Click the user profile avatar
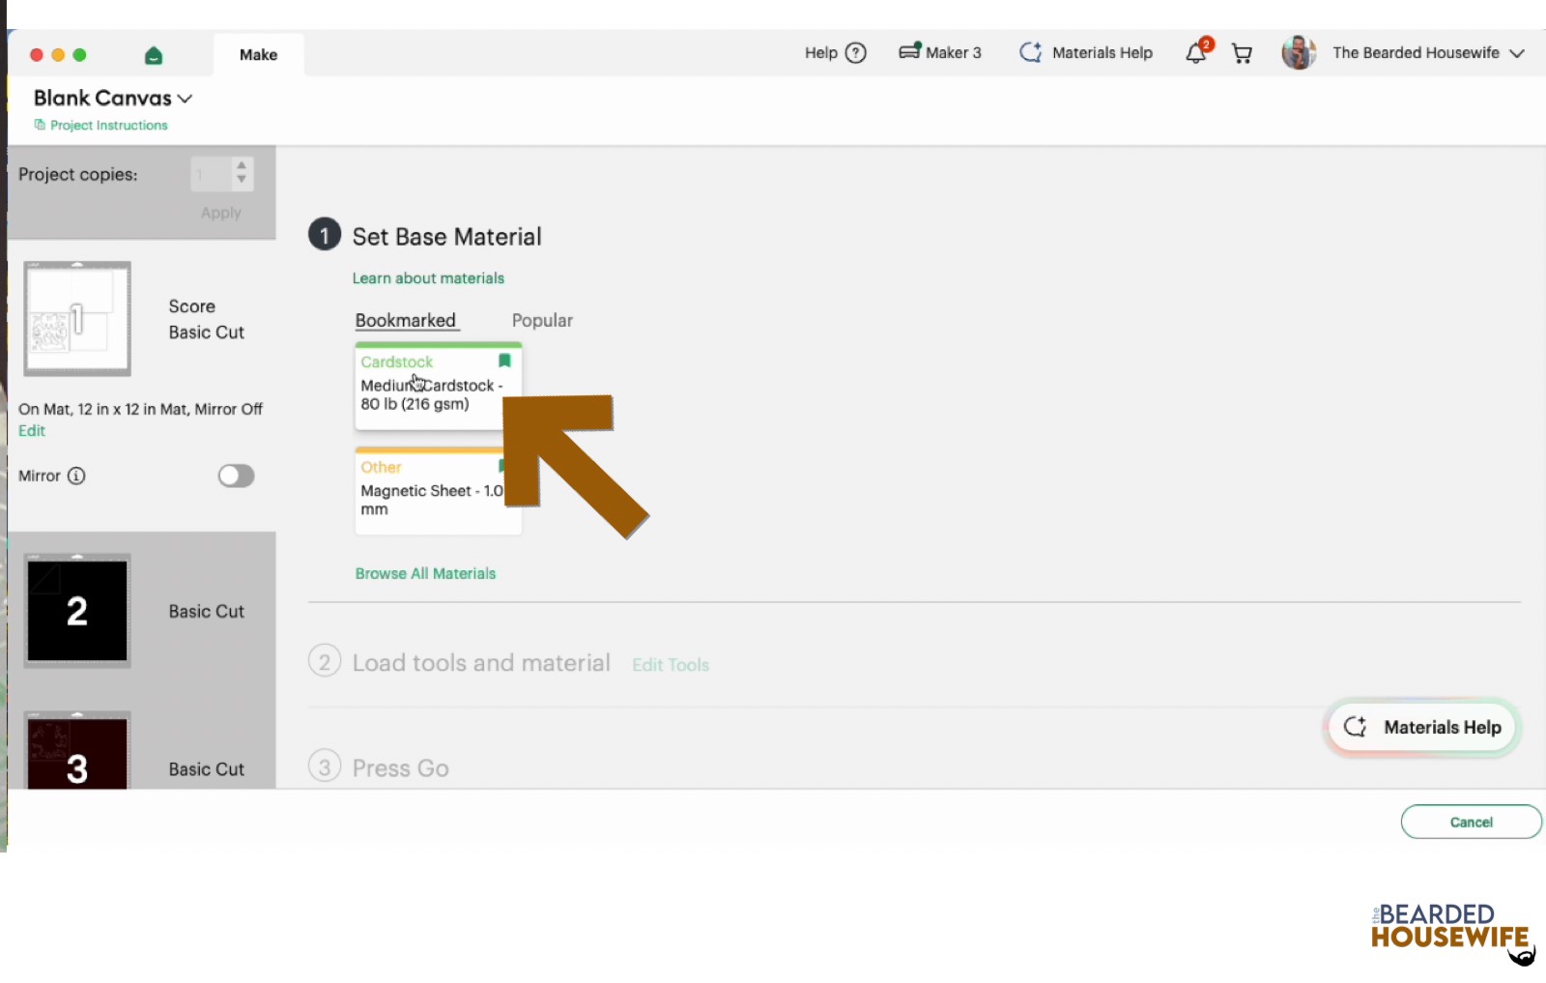 click(1299, 52)
